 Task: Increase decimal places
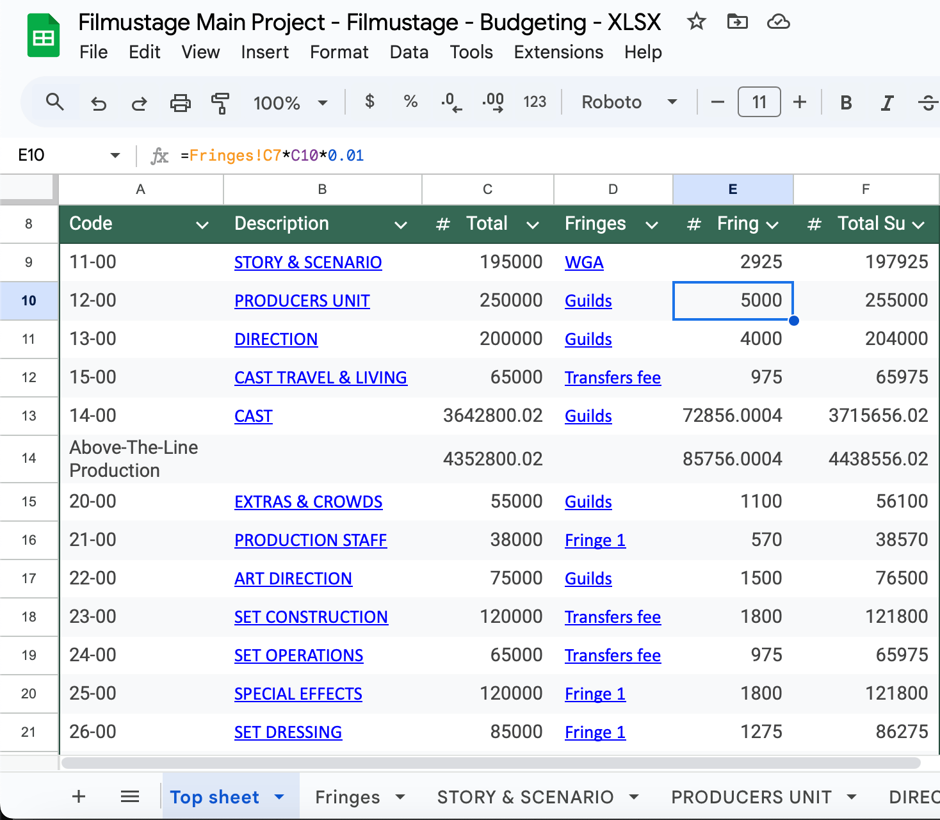click(x=493, y=102)
